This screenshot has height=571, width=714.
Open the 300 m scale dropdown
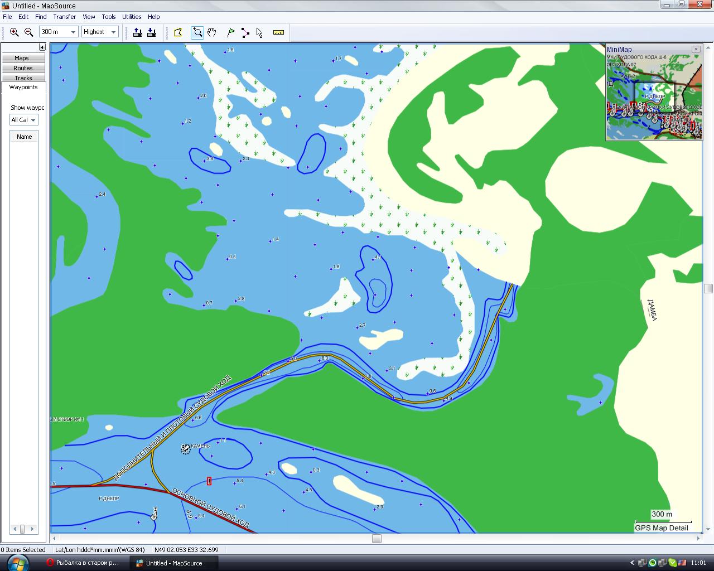point(73,32)
